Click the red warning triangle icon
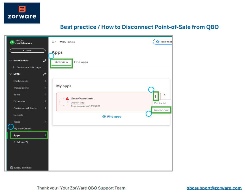Viewport: 245px width, 194px height. click(67, 99)
